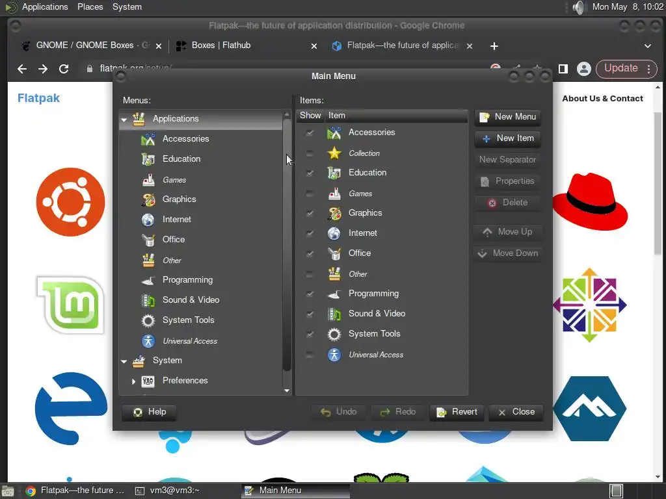Viewport: 666px width, 499px height.
Task: Click the Red Hat logo on webpage
Action: 589,202
